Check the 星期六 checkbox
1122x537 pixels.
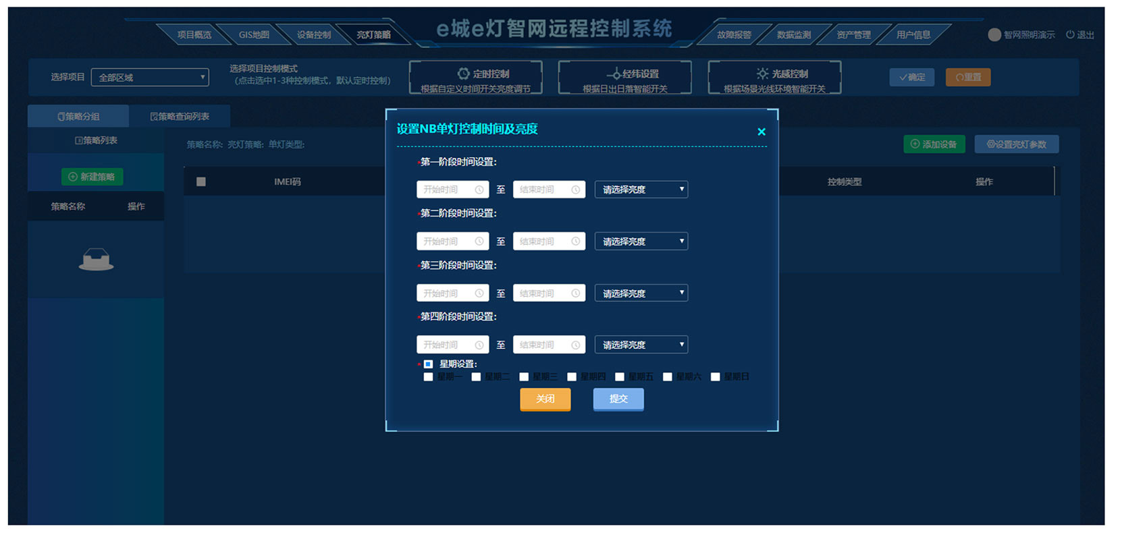pyautogui.click(x=667, y=377)
